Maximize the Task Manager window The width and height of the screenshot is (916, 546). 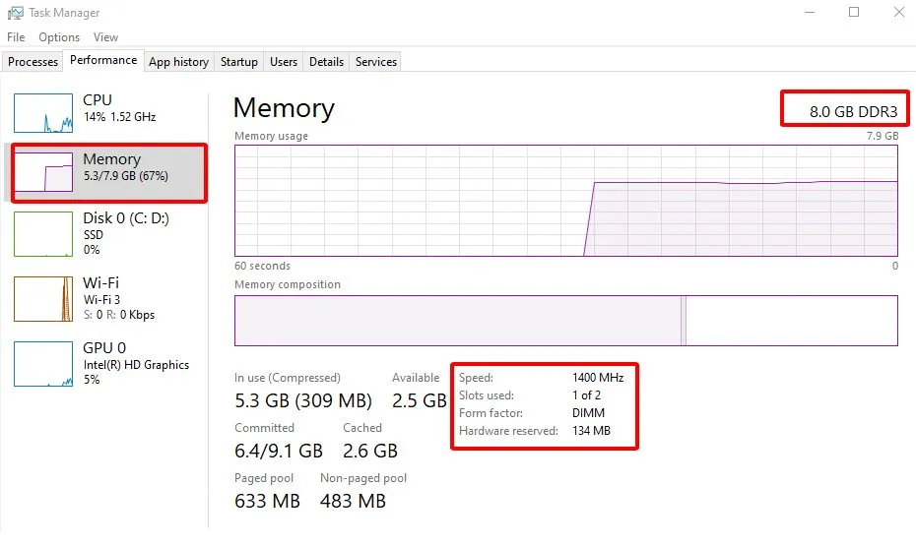(x=854, y=13)
